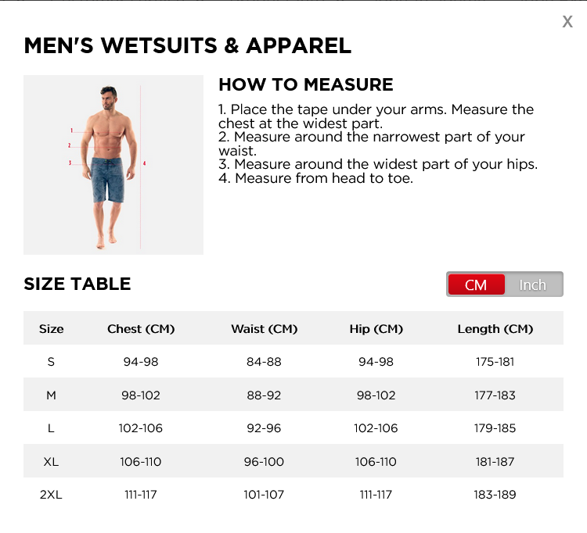Select the L size row label
Screen dimensions: 587x533
(x=51, y=428)
